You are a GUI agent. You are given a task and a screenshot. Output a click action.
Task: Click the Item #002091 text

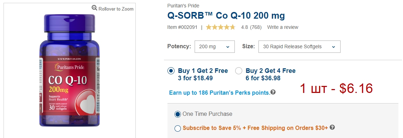[182, 27]
